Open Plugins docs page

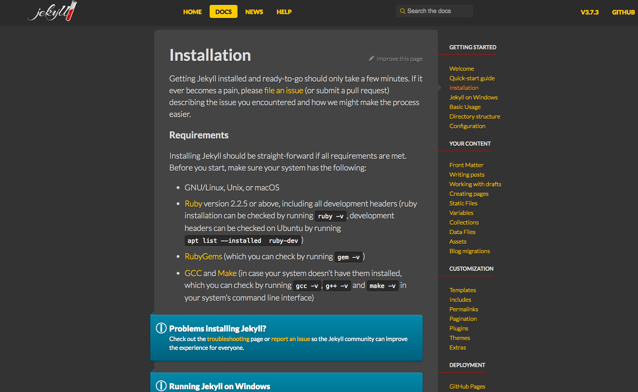point(459,329)
